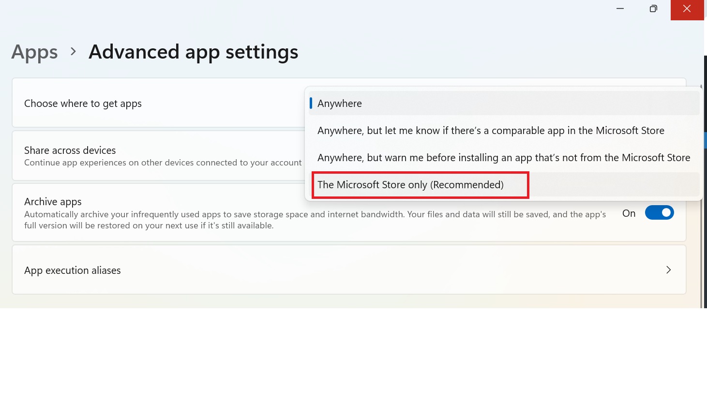The width and height of the screenshot is (707, 420).
Task: Turn off the Archive apps toggle
Action: coord(659,213)
